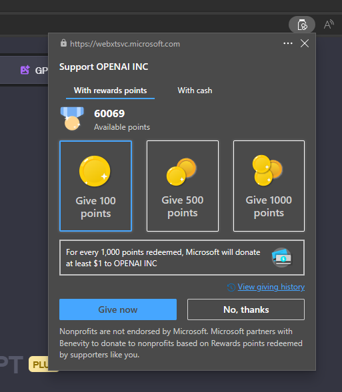Click the 60069 available points value
This screenshot has height=392, width=342.
pos(109,114)
